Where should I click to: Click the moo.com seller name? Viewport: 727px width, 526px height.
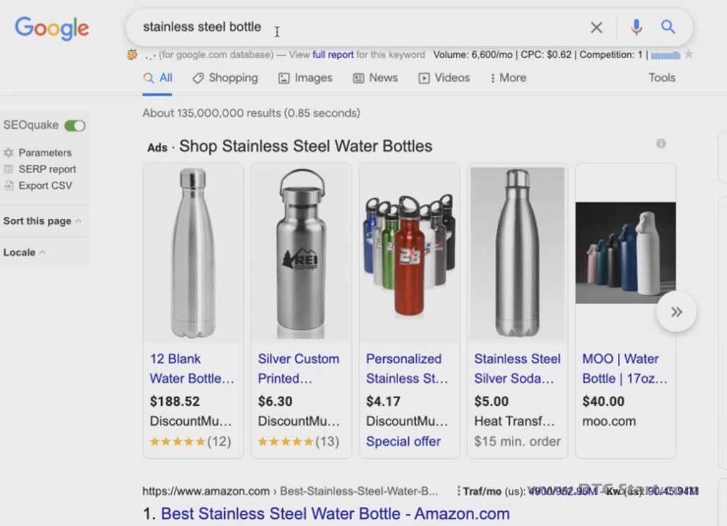pyautogui.click(x=609, y=421)
